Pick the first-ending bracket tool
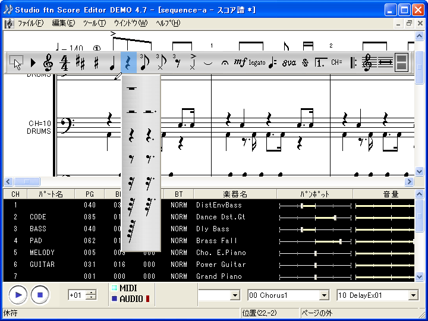This screenshot has height=321, width=428. pos(320,62)
